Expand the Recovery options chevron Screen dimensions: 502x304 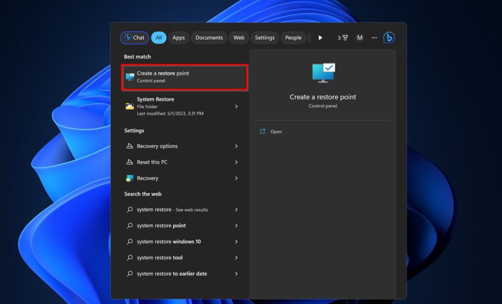(x=236, y=146)
